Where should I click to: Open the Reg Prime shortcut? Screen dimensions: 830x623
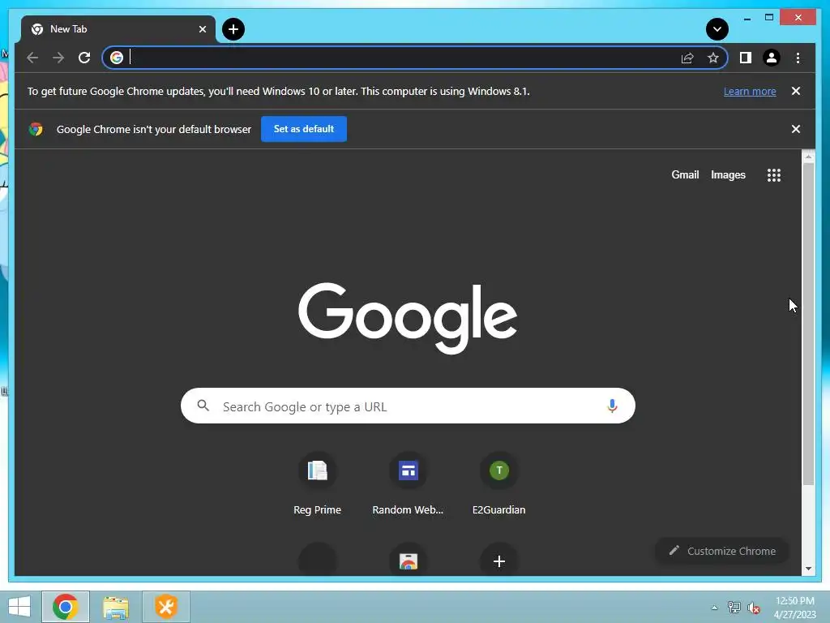(317, 484)
